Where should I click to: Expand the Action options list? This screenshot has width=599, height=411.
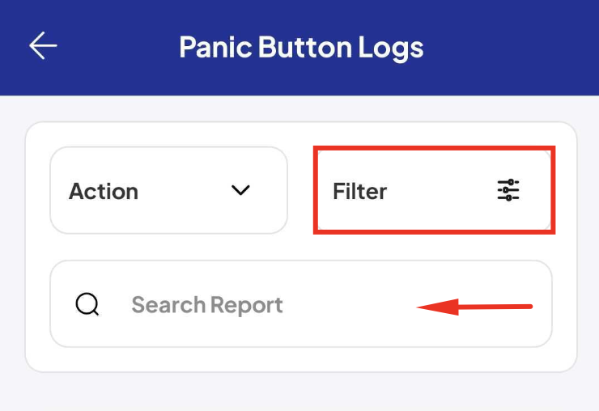click(x=168, y=190)
